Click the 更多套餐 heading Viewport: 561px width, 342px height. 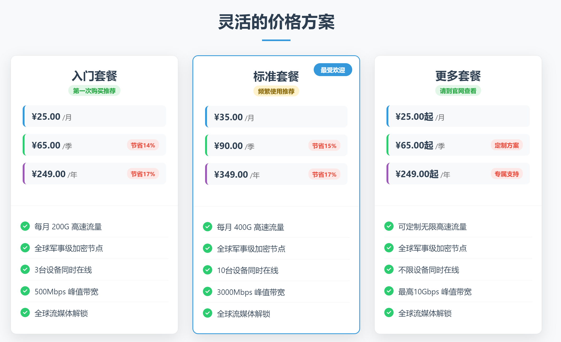(x=458, y=76)
